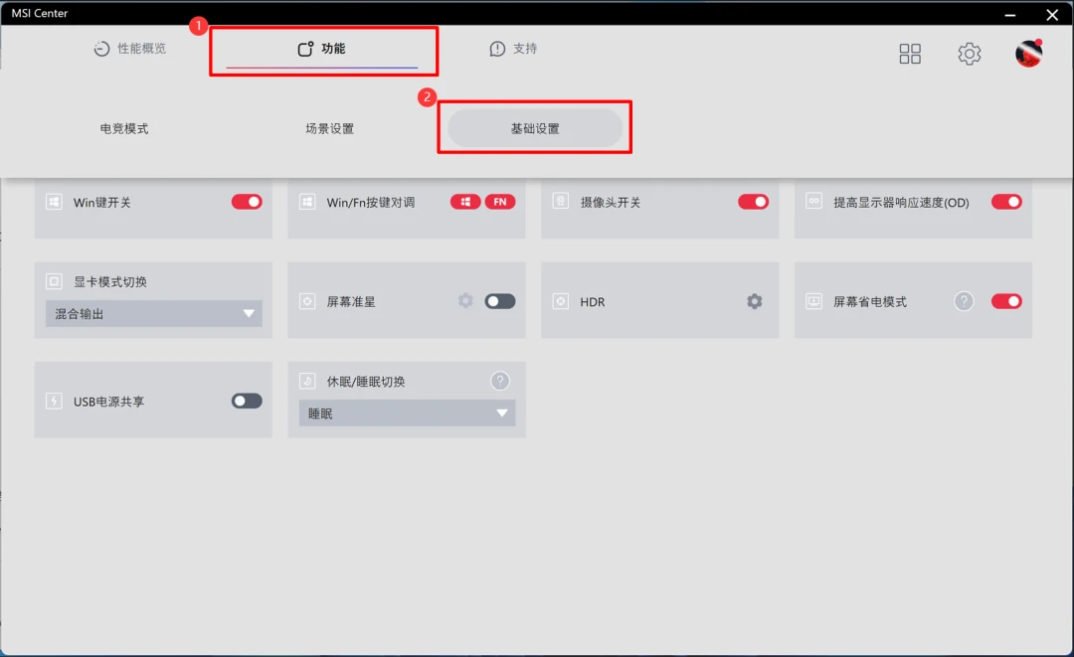1074x657 pixels.
Task: Click the 提高显示器响应速度(OD) card icon
Action: coord(813,202)
